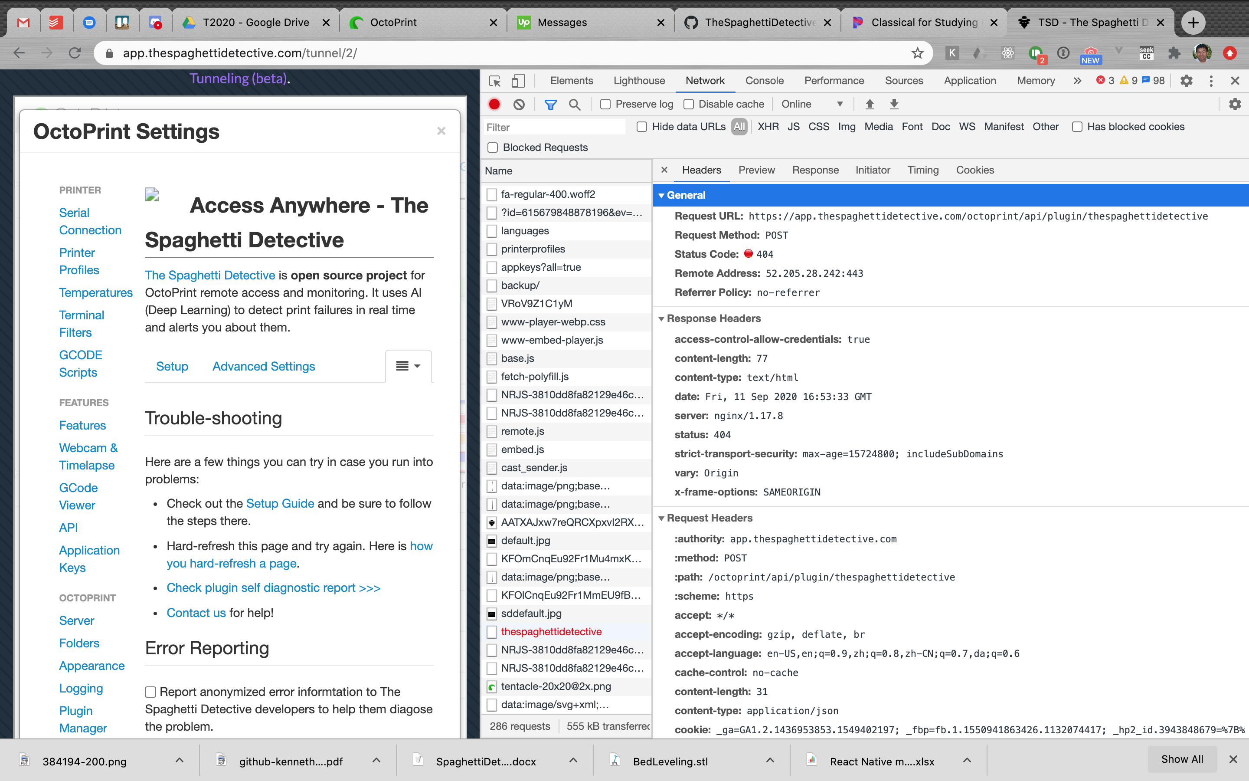This screenshot has height=781, width=1249.
Task: Enable the Disable cache checkbox
Action: [x=689, y=104]
